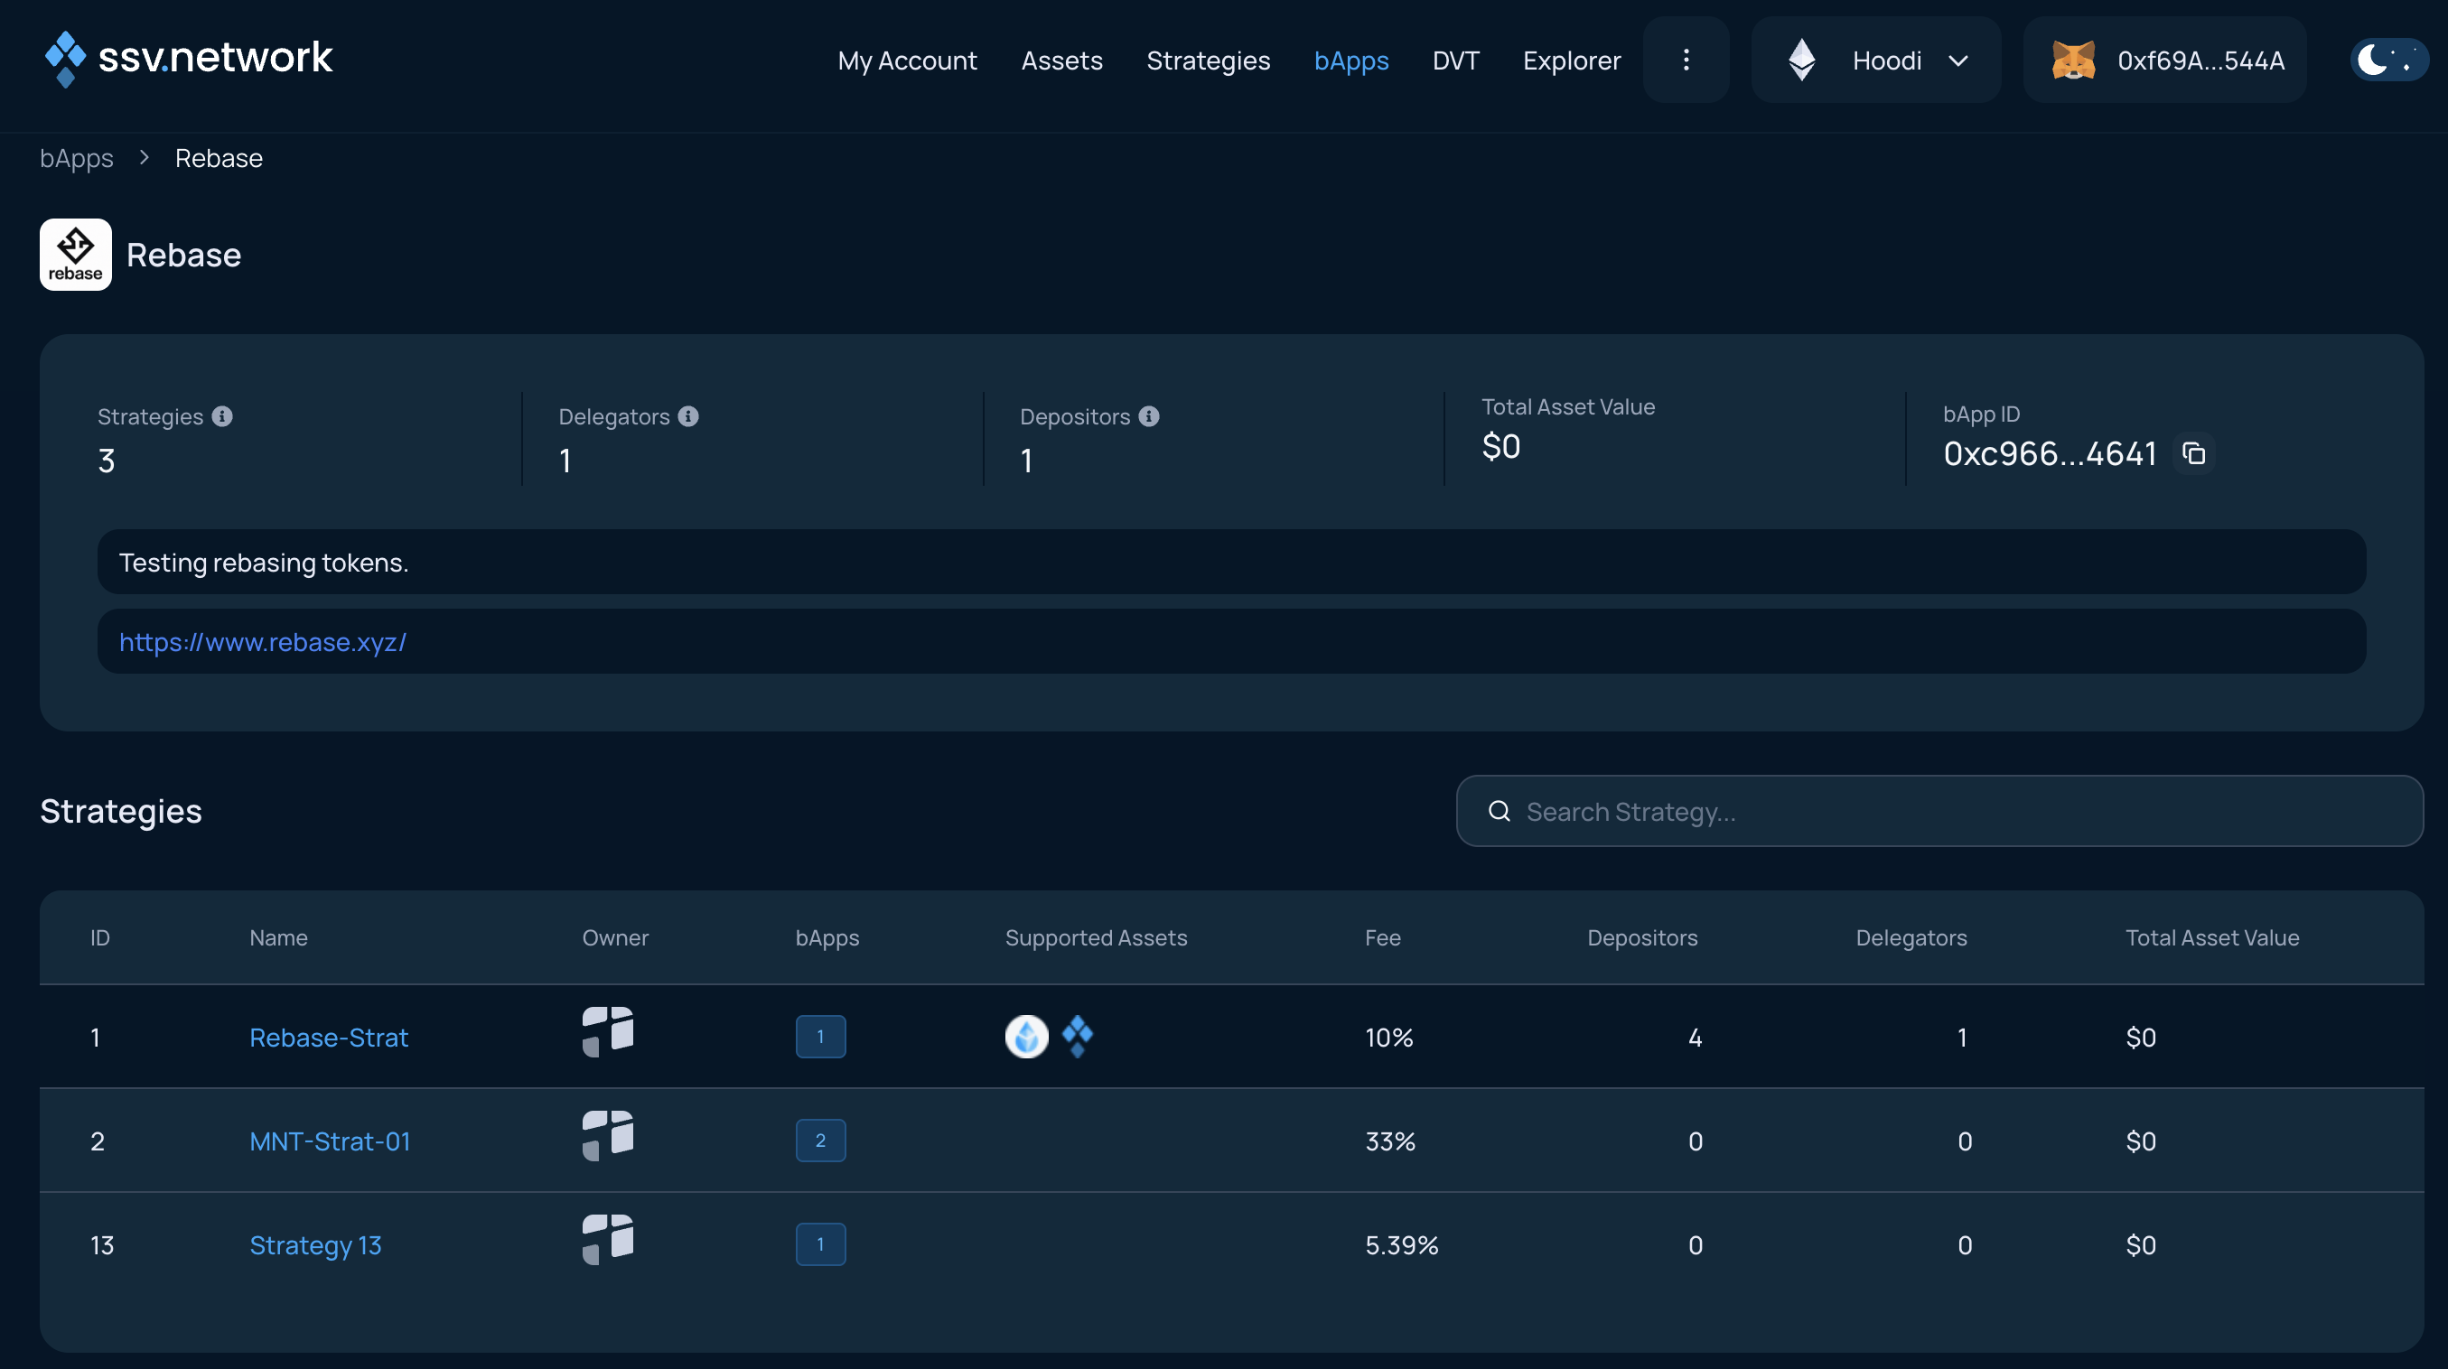Click Rebase breadcrumb text
This screenshot has height=1369, width=2448.
point(219,158)
